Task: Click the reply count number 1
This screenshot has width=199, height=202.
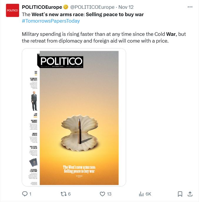Action: coord(30,194)
